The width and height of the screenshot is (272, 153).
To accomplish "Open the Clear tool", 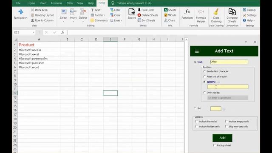I will pos(115,15).
